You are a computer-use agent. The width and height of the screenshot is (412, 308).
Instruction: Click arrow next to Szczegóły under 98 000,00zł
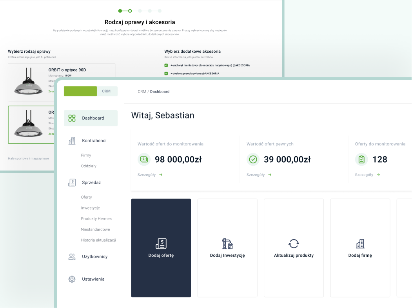pyautogui.click(x=161, y=175)
